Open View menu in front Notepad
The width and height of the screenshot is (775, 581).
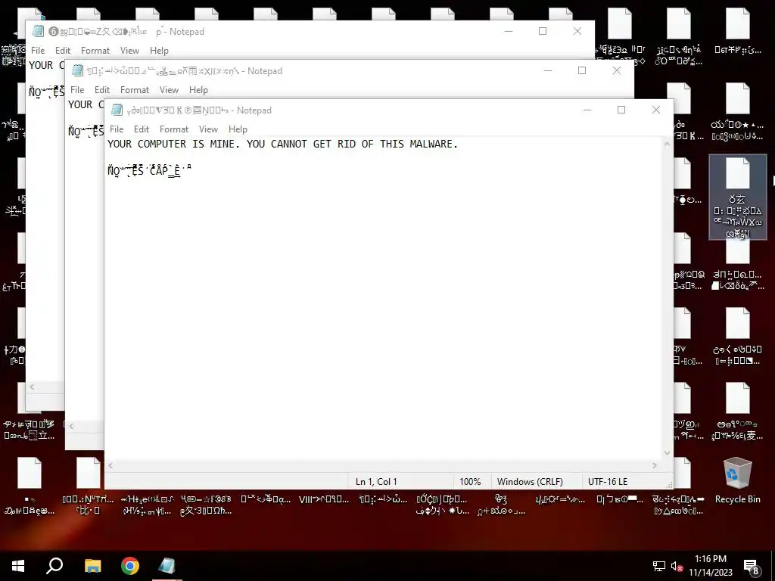pos(209,129)
